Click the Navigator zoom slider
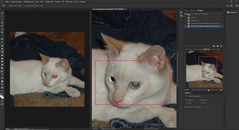 (x=209, y=90)
